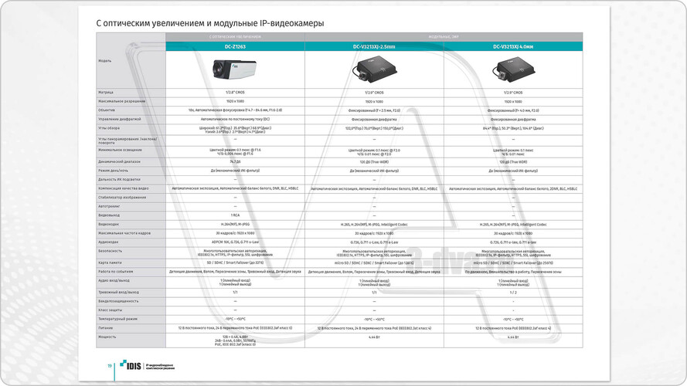Click the 'H.264(MP), M-JPEG' codec cell for DC-Z1263
Image resolution: width=687 pixels, height=386 pixels.
point(235,224)
